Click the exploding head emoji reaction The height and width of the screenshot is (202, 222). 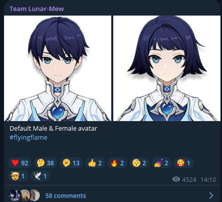click(18, 176)
